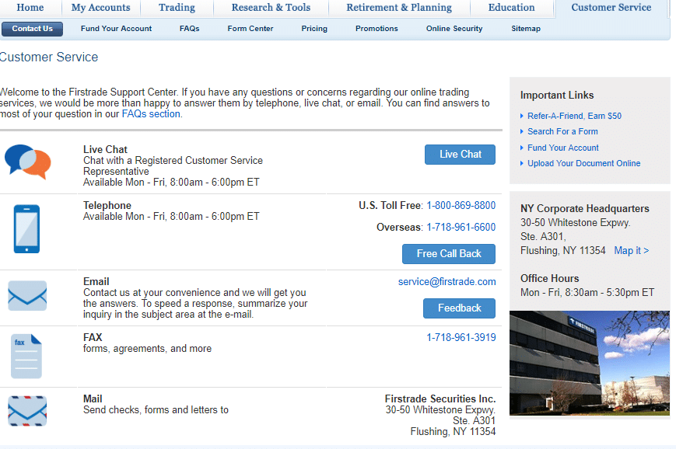Click the 'Firstrade Securities Inc.' mailing name

click(440, 399)
